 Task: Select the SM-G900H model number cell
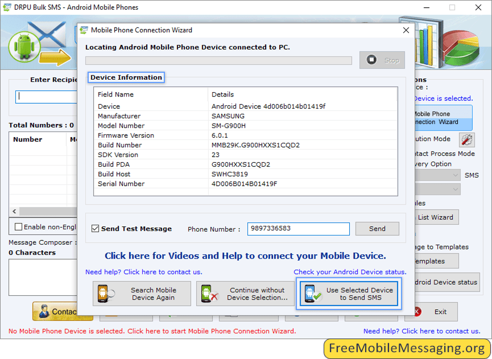229,126
